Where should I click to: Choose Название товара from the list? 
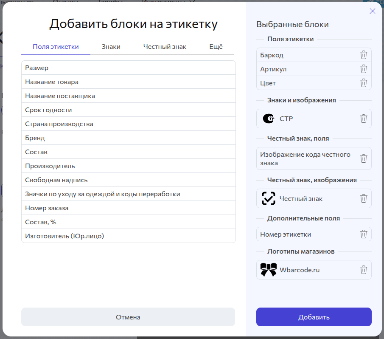tap(128, 82)
